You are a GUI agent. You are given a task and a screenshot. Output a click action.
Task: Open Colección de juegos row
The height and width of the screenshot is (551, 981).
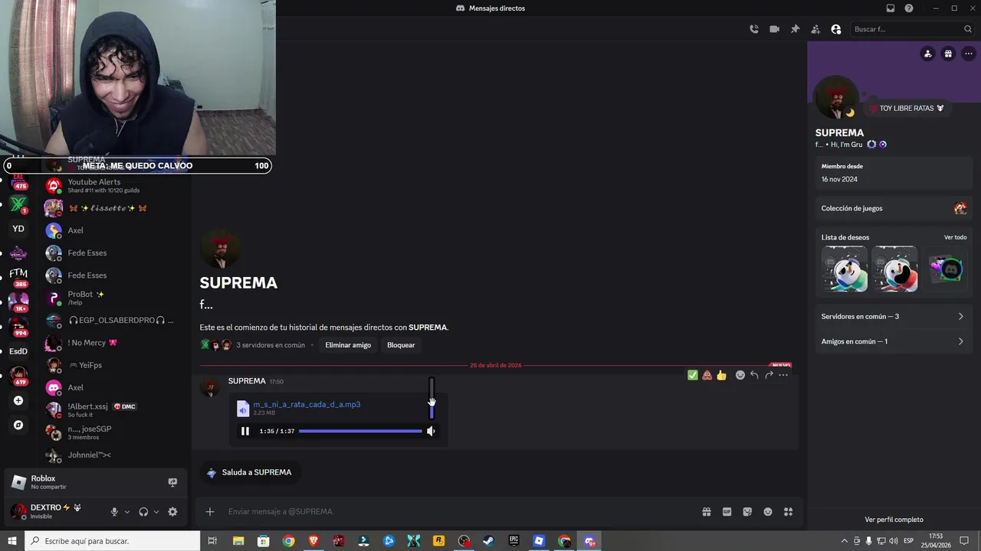tap(893, 208)
